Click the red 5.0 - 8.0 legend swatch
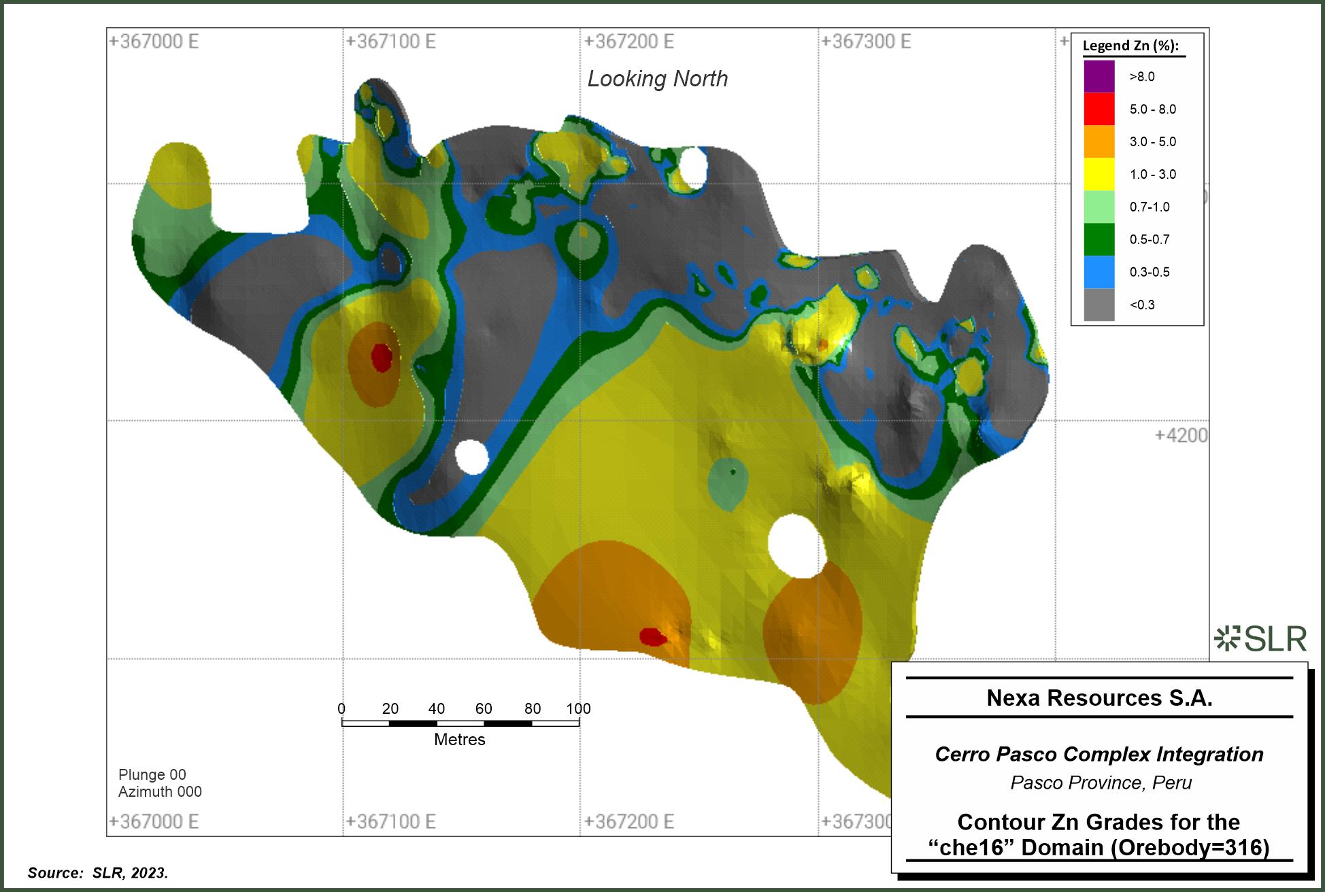The height and width of the screenshot is (892, 1325). (x=1099, y=109)
